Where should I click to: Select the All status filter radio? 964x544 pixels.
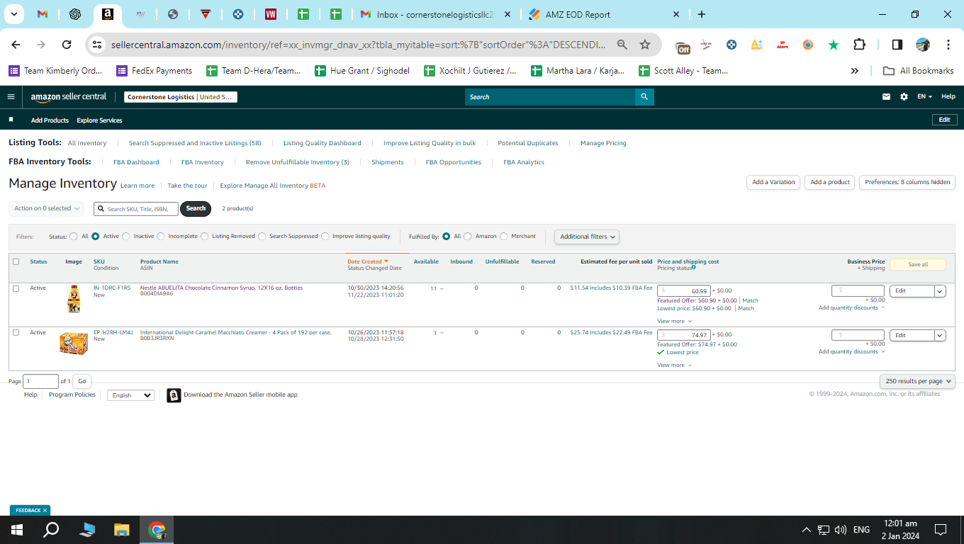point(74,237)
